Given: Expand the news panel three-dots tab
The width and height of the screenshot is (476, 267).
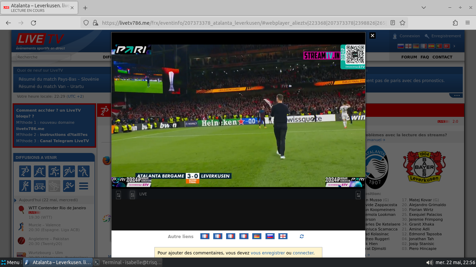Looking at the screenshot, I should point(457,95).
